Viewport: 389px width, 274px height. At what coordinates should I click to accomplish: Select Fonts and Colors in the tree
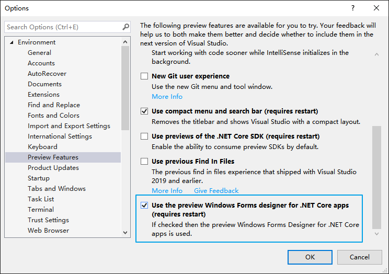tap(53, 116)
